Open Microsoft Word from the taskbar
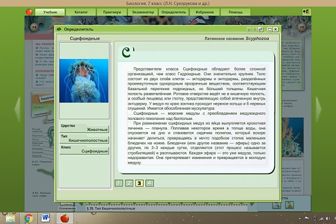The height and width of the screenshot is (224, 336). pos(46,217)
